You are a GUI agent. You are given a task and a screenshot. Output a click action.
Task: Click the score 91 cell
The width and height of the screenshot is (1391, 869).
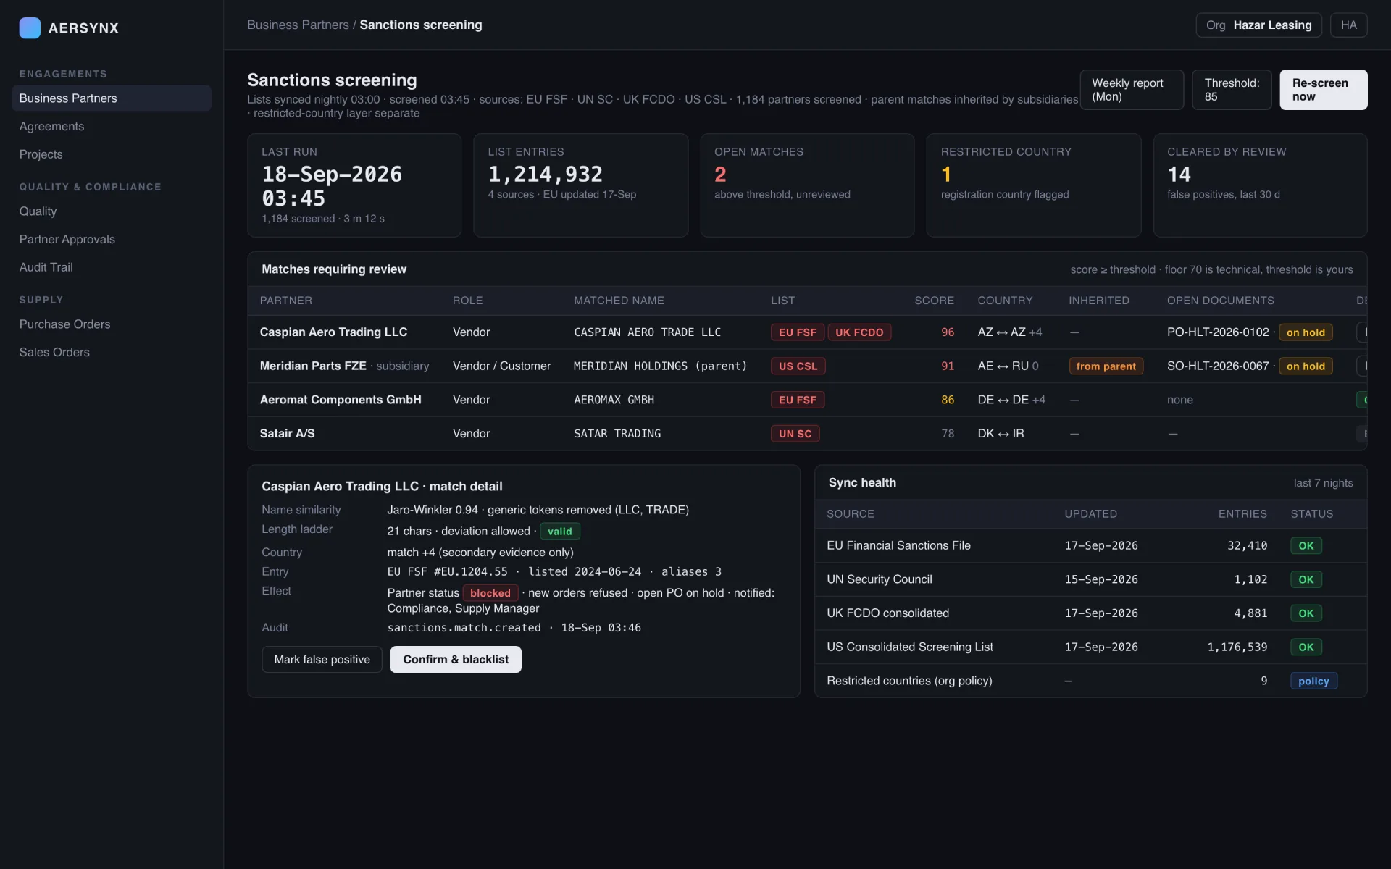coord(948,366)
